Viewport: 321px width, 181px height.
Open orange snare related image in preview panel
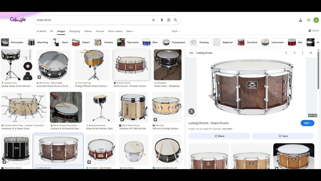[x=294, y=156]
